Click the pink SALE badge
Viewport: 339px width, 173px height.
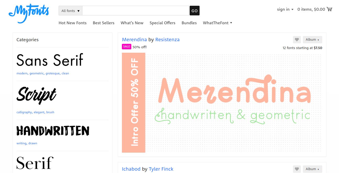tap(127, 47)
